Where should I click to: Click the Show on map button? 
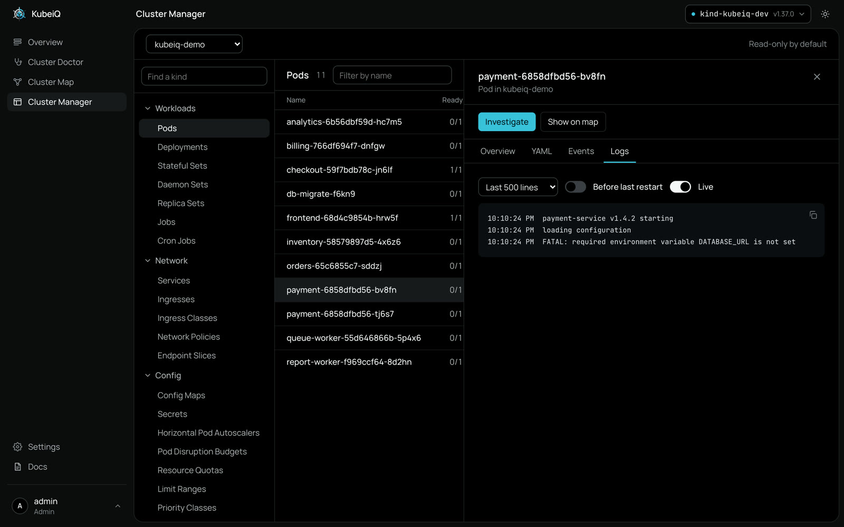[573, 122]
